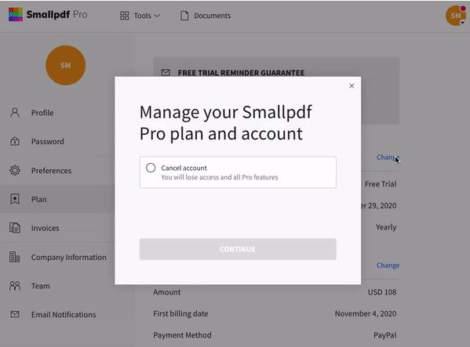This screenshot has width=470, height=347.
Task: Click the Documents page icon
Action: (184, 16)
